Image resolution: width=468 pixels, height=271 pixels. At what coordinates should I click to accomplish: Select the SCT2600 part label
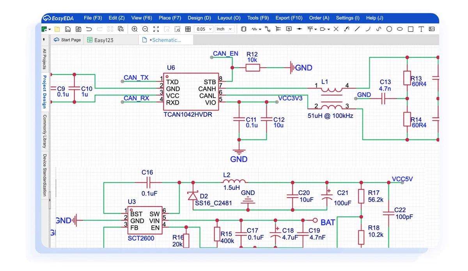coord(141,238)
